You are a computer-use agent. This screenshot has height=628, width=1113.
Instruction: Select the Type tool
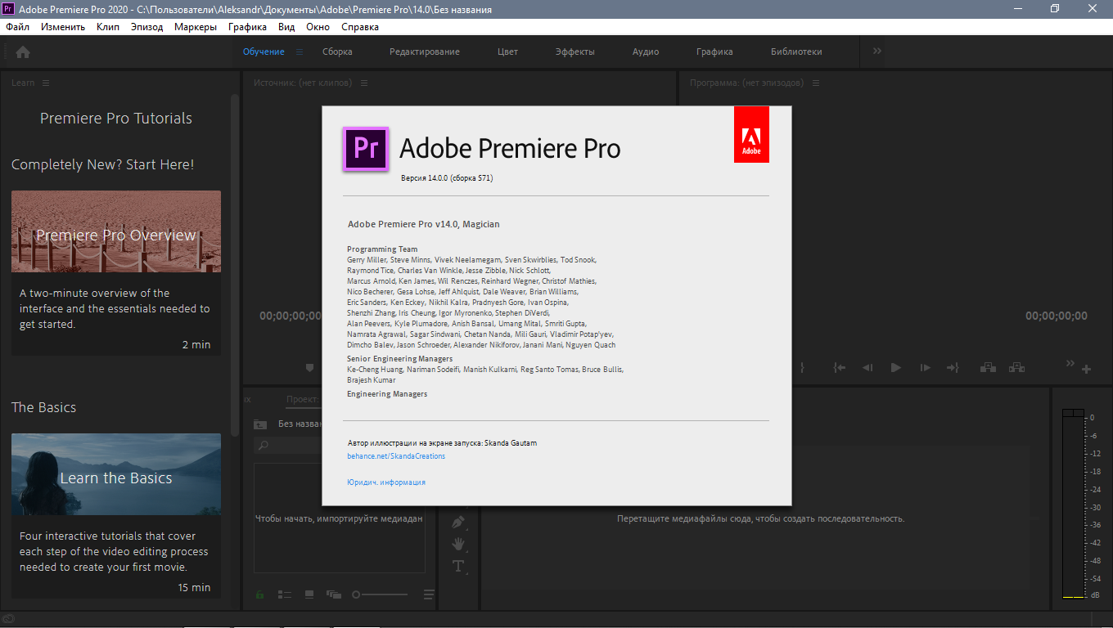tap(458, 566)
